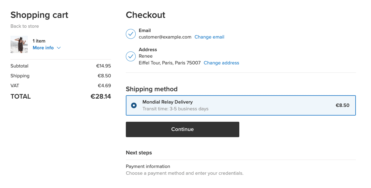Click the customer@example.com email text
This screenshot has width=371, height=188.
pos(165,37)
